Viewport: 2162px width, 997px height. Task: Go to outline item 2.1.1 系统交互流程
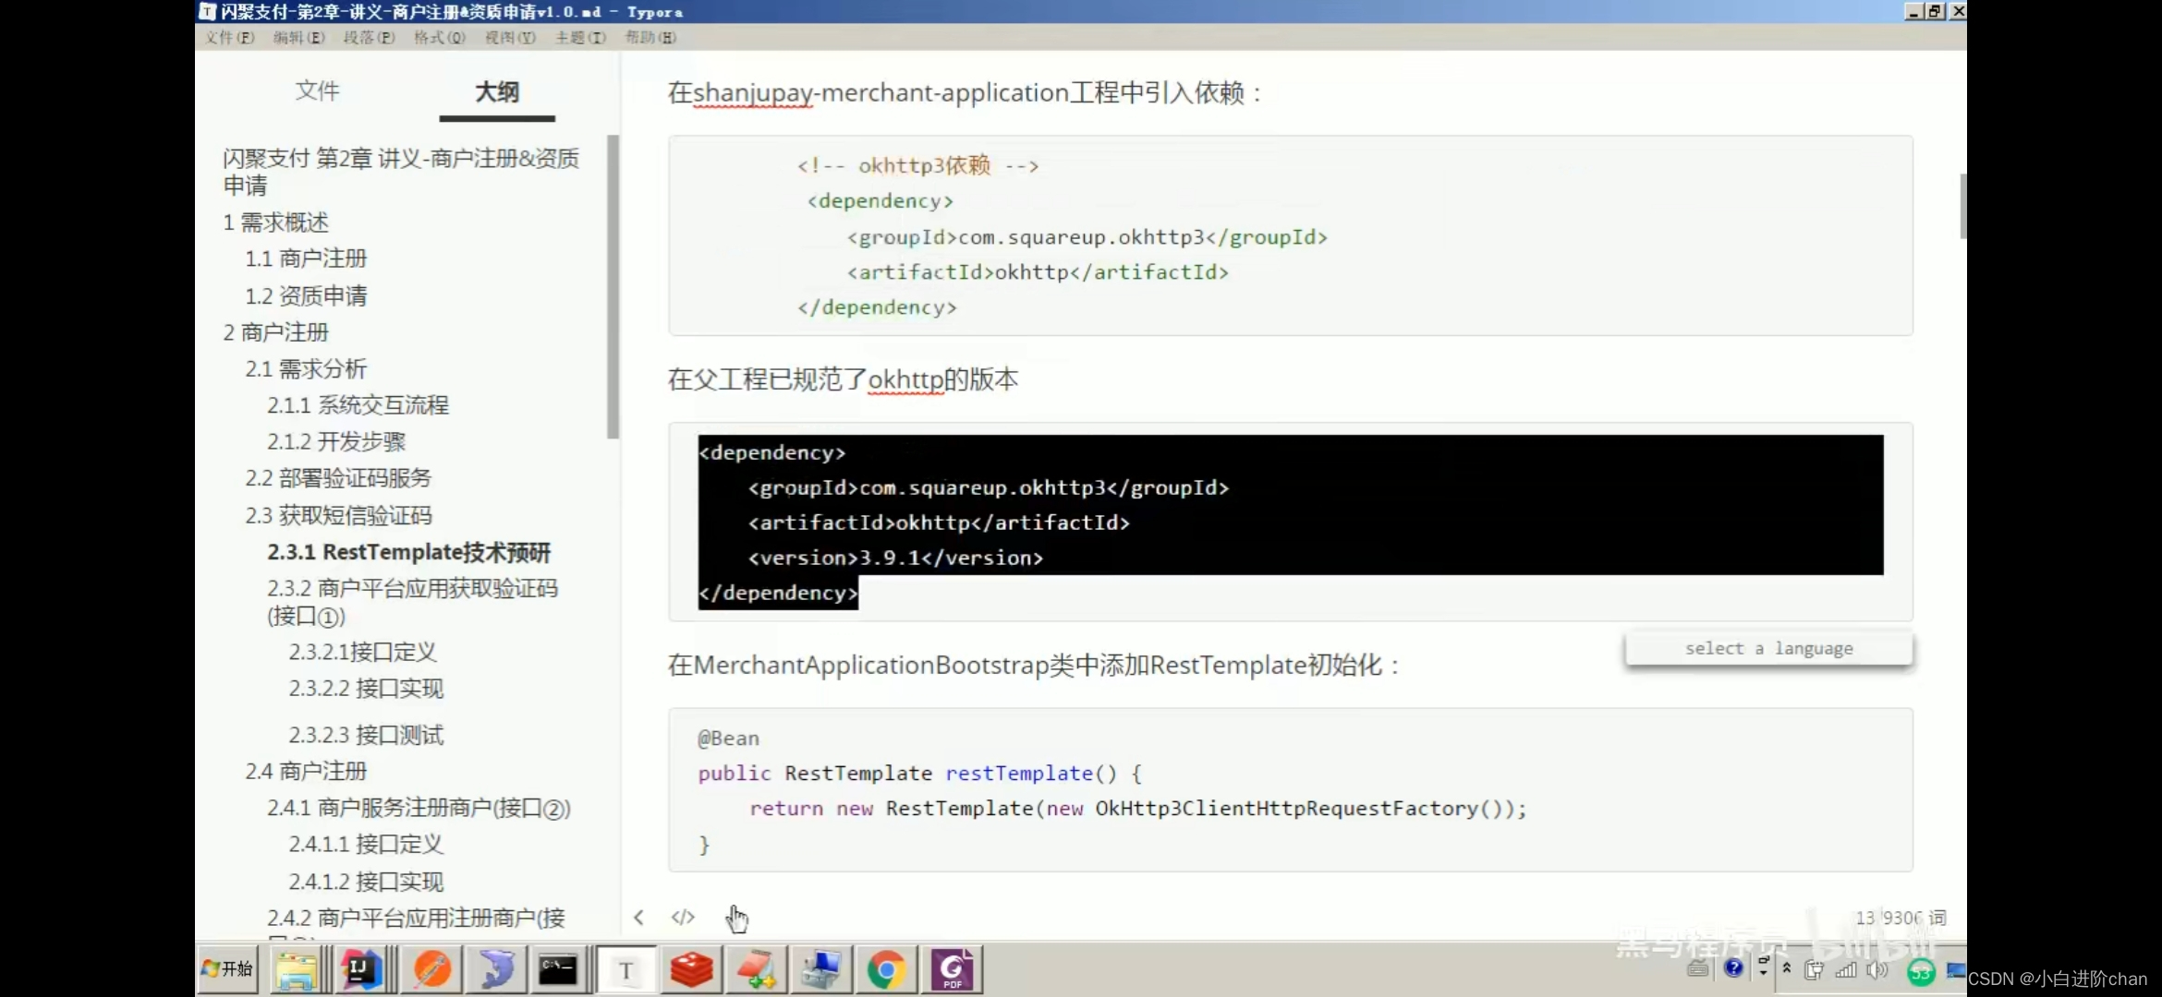[358, 405]
